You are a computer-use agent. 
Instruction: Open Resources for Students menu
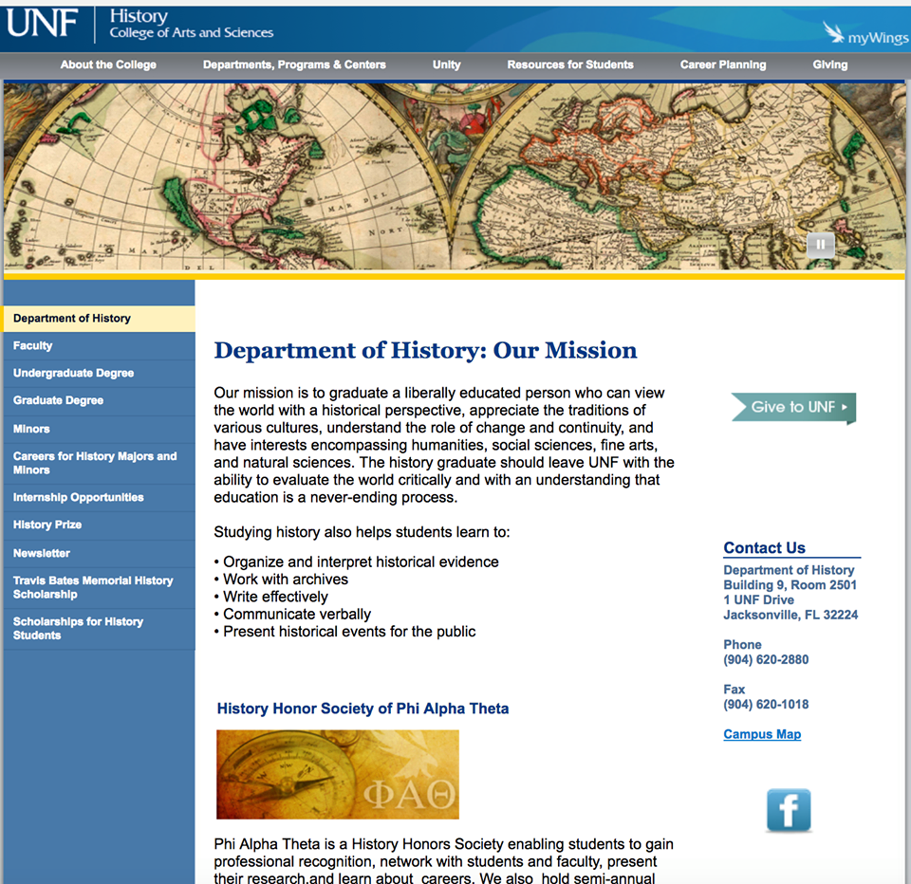click(570, 64)
